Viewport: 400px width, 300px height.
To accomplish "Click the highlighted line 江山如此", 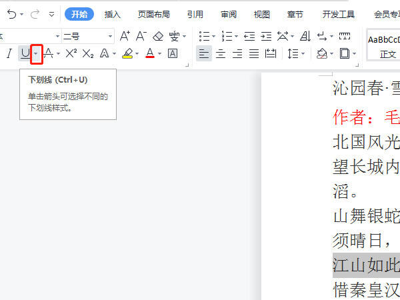I will (366, 265).
